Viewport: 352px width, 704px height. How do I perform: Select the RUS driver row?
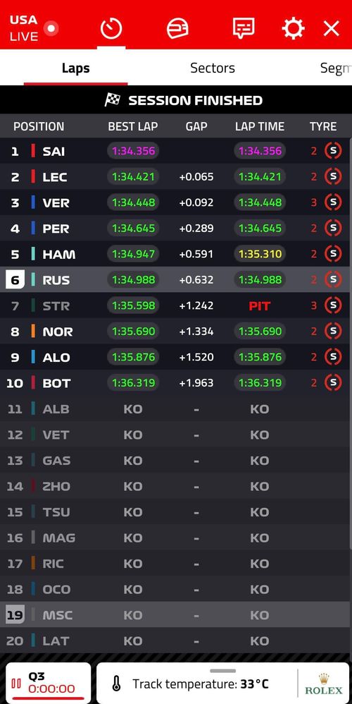coord(175,280)
